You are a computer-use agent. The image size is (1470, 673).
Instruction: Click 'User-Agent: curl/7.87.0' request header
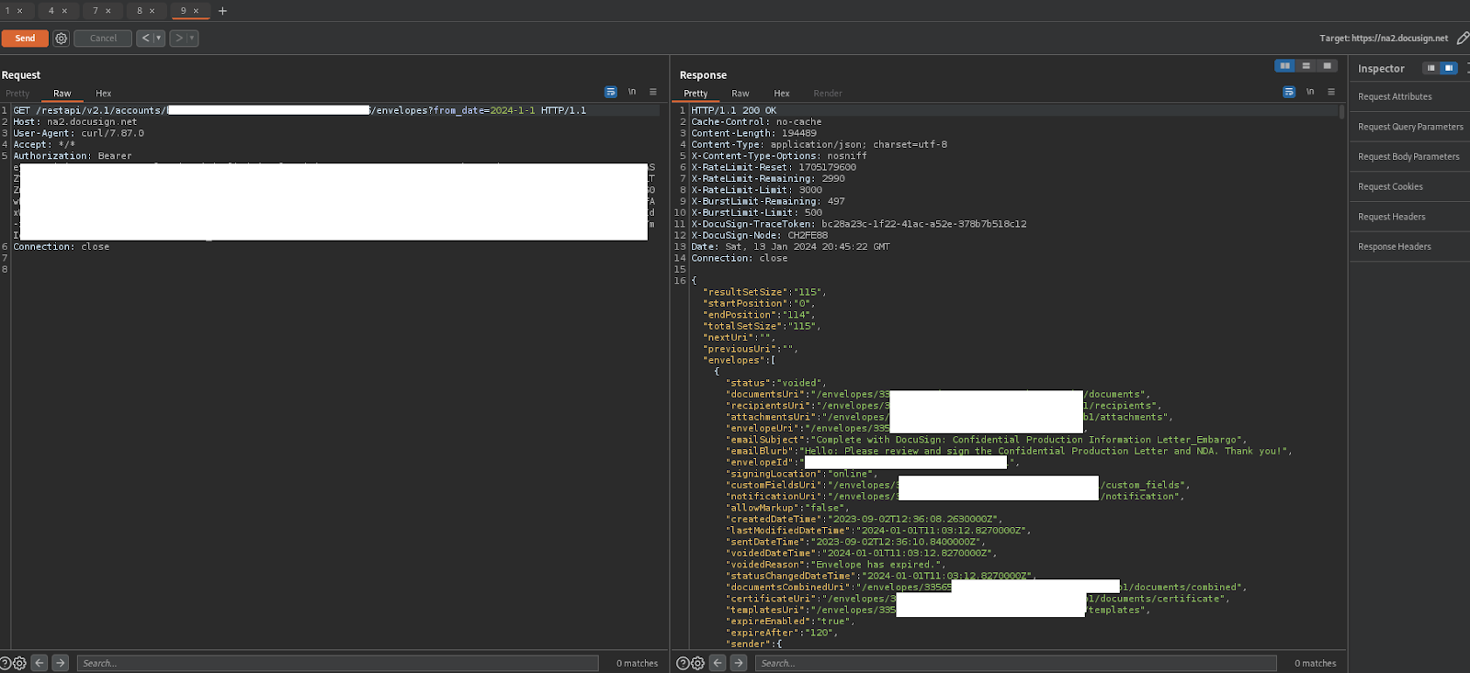(78, 133)
